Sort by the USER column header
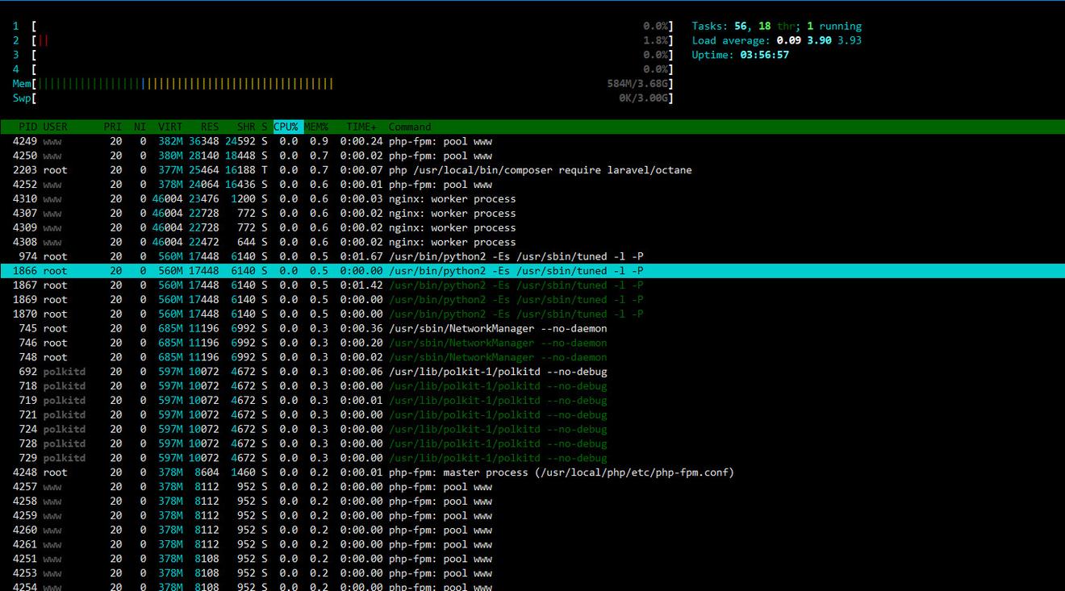The height and width of the screenshot is (591, 1065). tap(55, 127)
